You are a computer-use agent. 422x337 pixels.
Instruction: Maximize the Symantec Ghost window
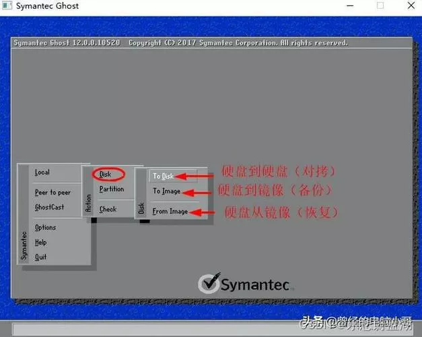(x=380, y=5)
